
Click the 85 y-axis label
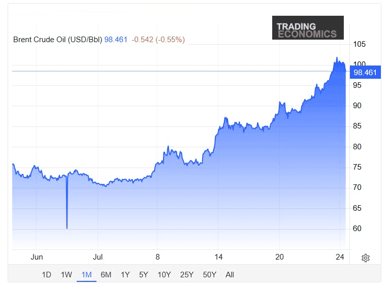tap(357, 126)
